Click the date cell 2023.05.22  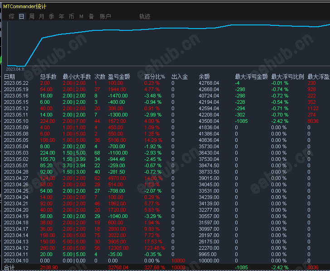click(x=16, y=83)
